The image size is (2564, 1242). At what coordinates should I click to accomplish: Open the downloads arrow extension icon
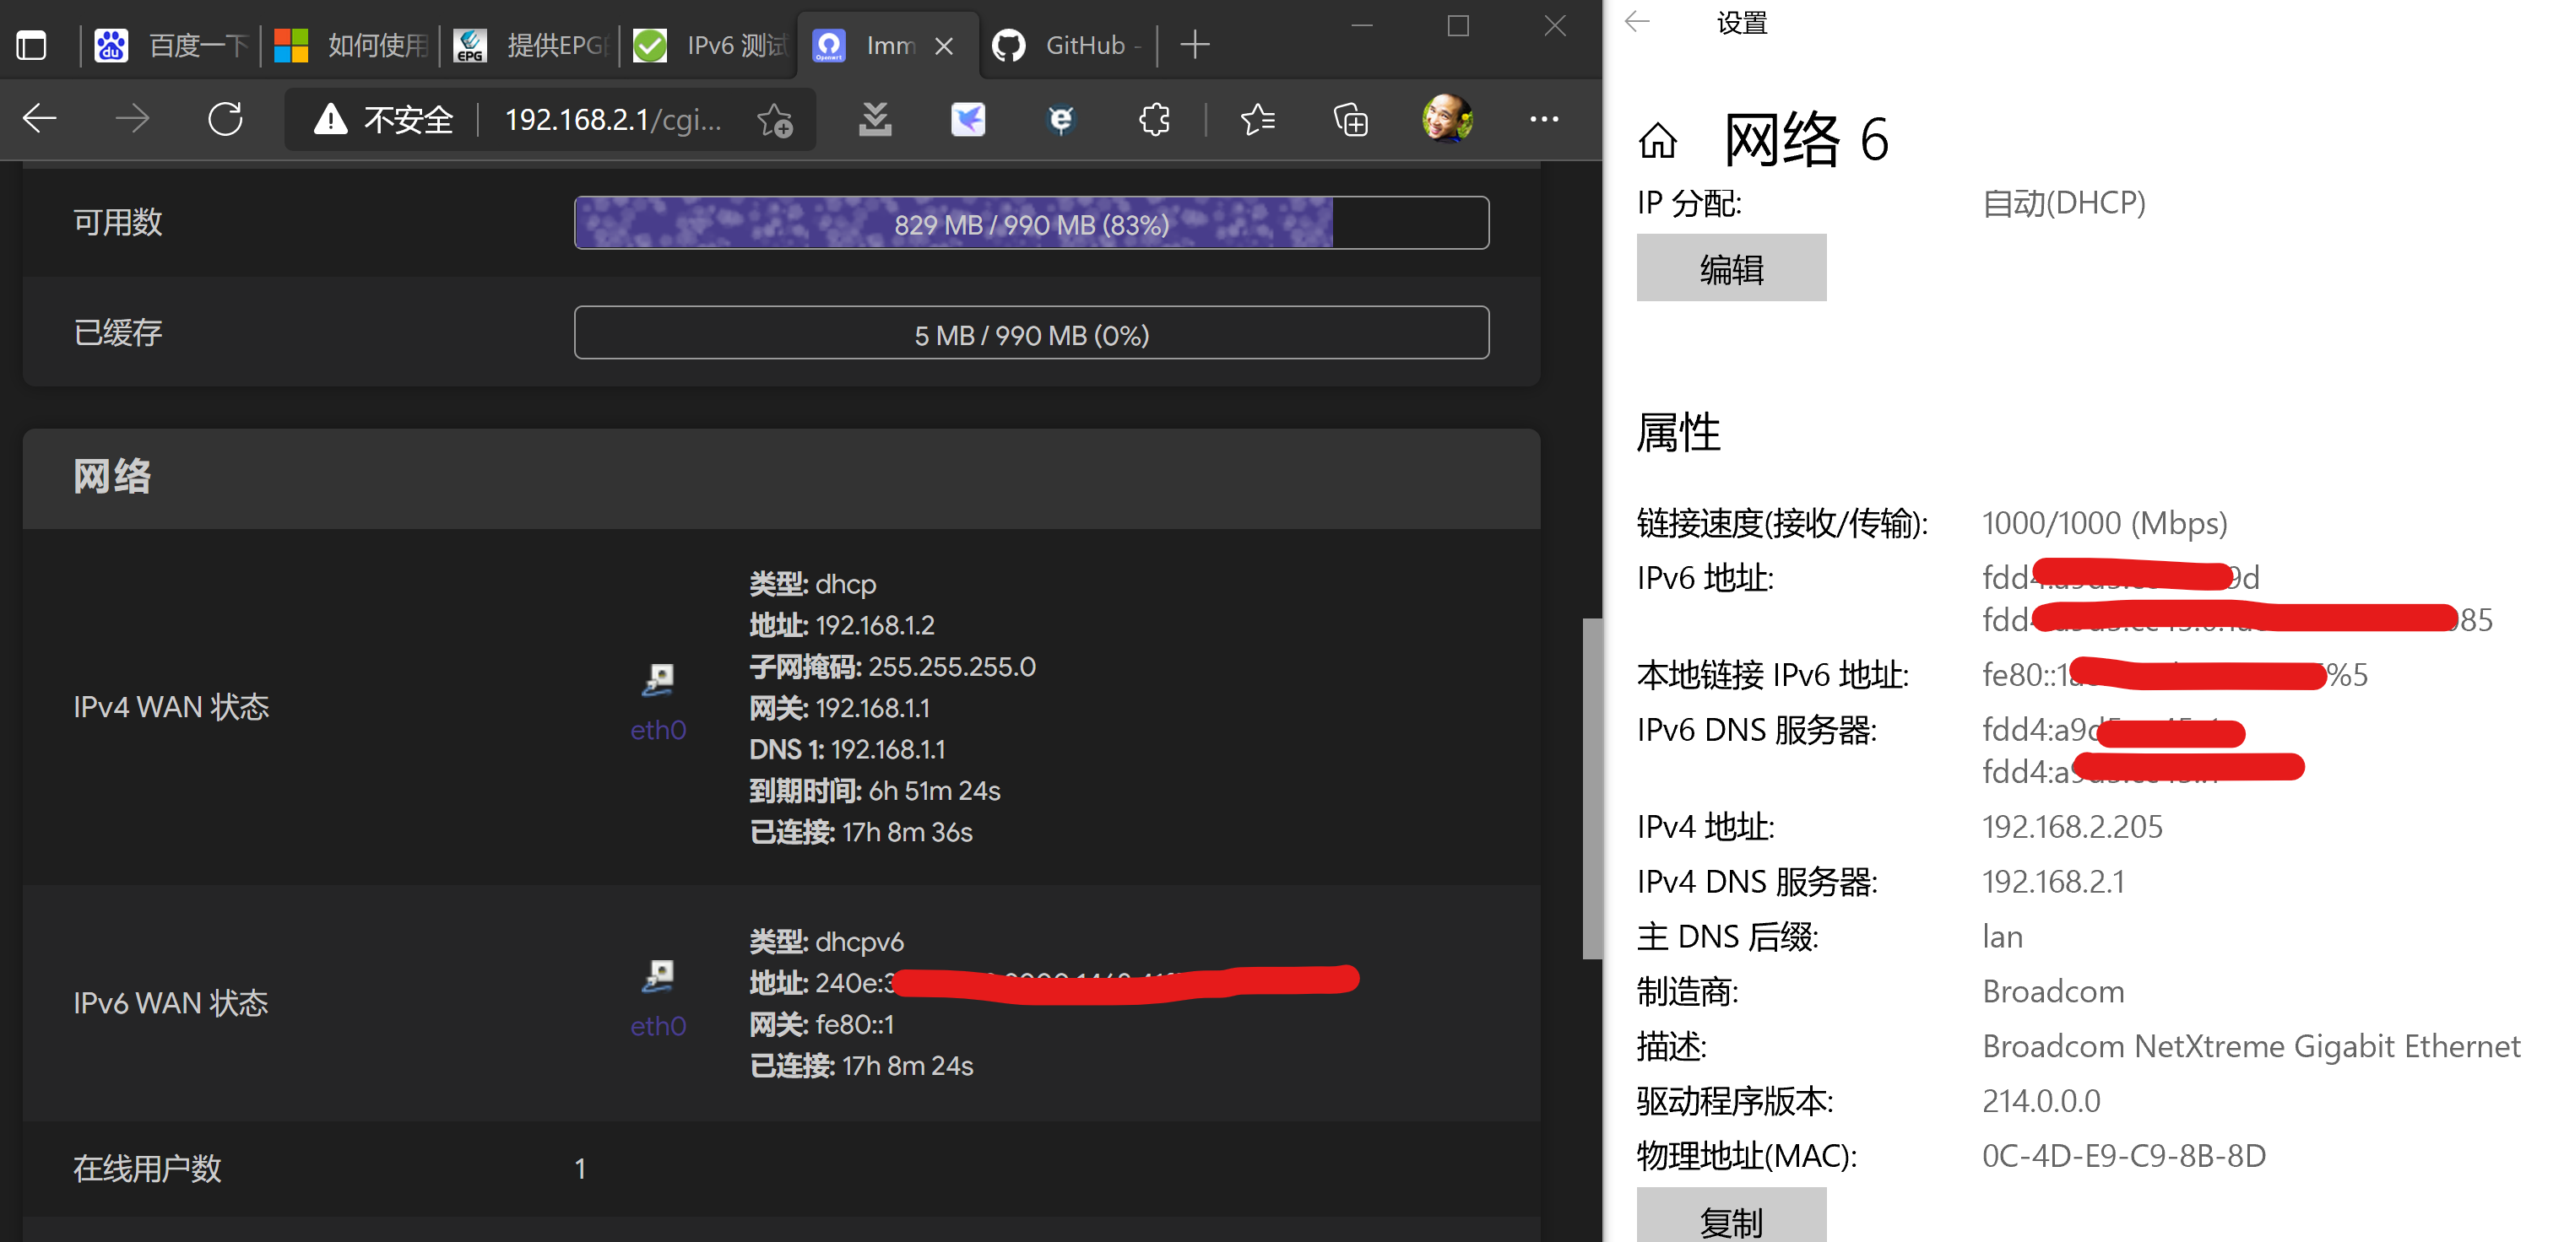(875, 119)
